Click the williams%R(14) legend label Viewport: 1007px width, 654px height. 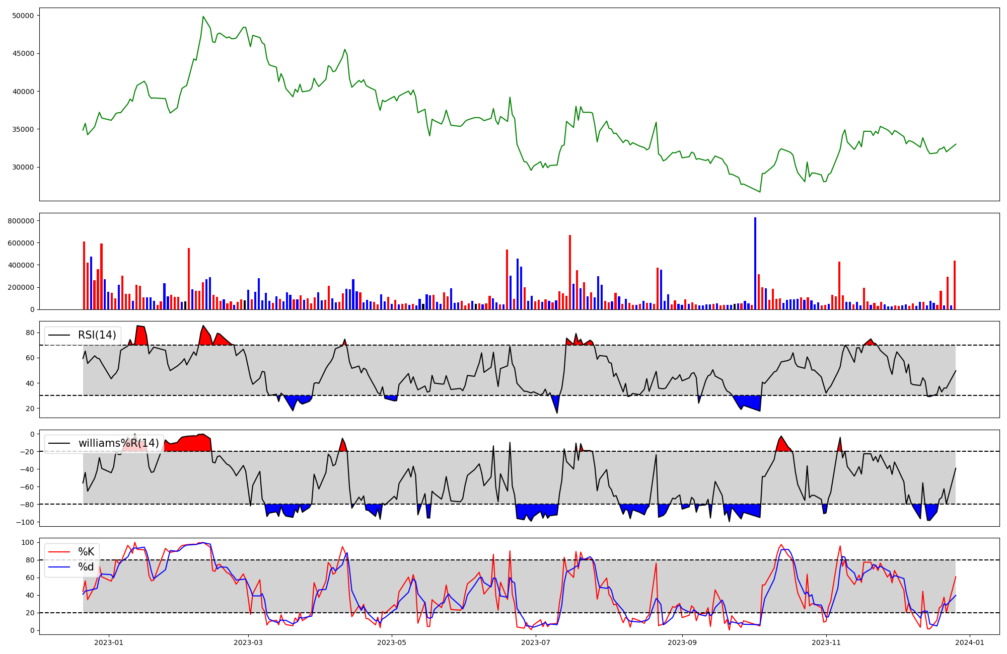[118, 443]
